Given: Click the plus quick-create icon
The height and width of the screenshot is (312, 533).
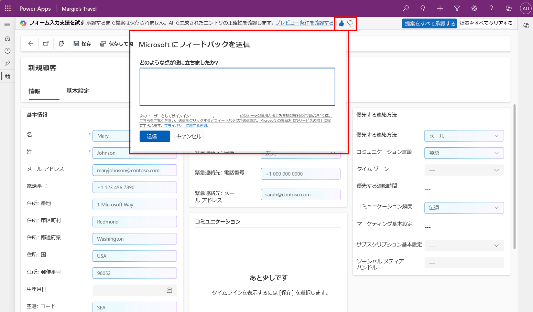Looking at the screenshot, I should (x=440, y=8).
